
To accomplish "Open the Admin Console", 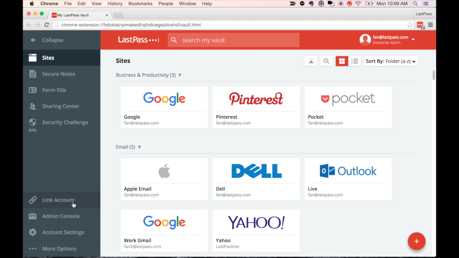I will click(61, 216).
